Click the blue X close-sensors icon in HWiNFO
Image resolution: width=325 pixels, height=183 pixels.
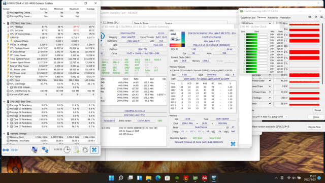94,149
